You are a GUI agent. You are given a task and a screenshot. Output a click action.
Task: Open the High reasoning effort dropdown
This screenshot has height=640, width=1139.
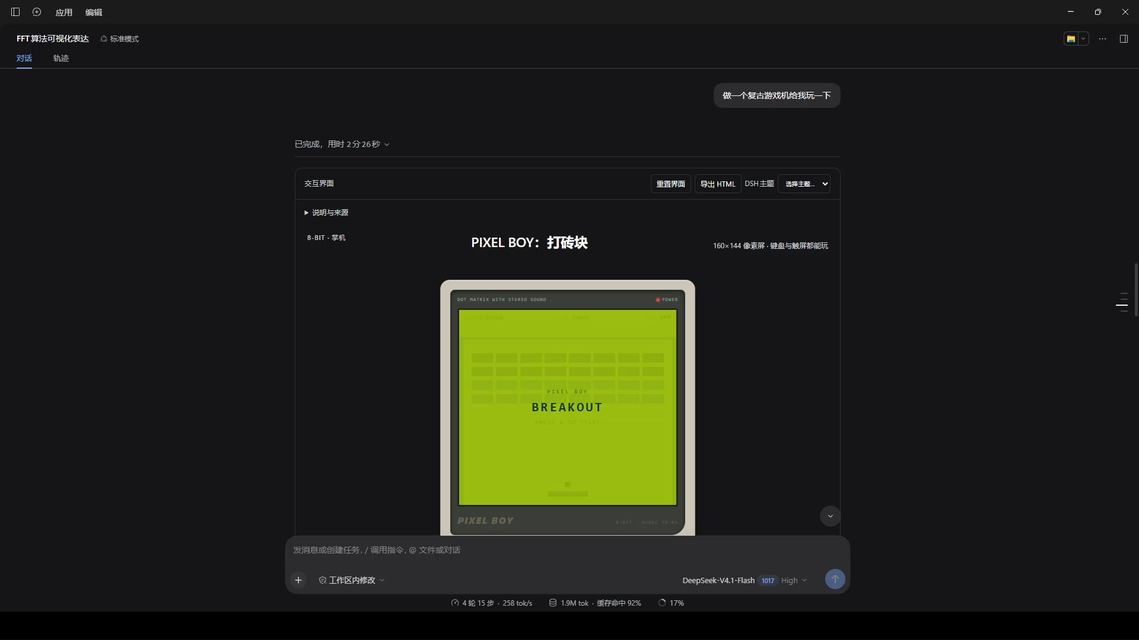click(794, 580)
